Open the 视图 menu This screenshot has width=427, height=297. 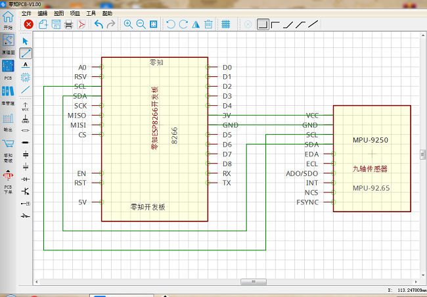pos(58,13)
